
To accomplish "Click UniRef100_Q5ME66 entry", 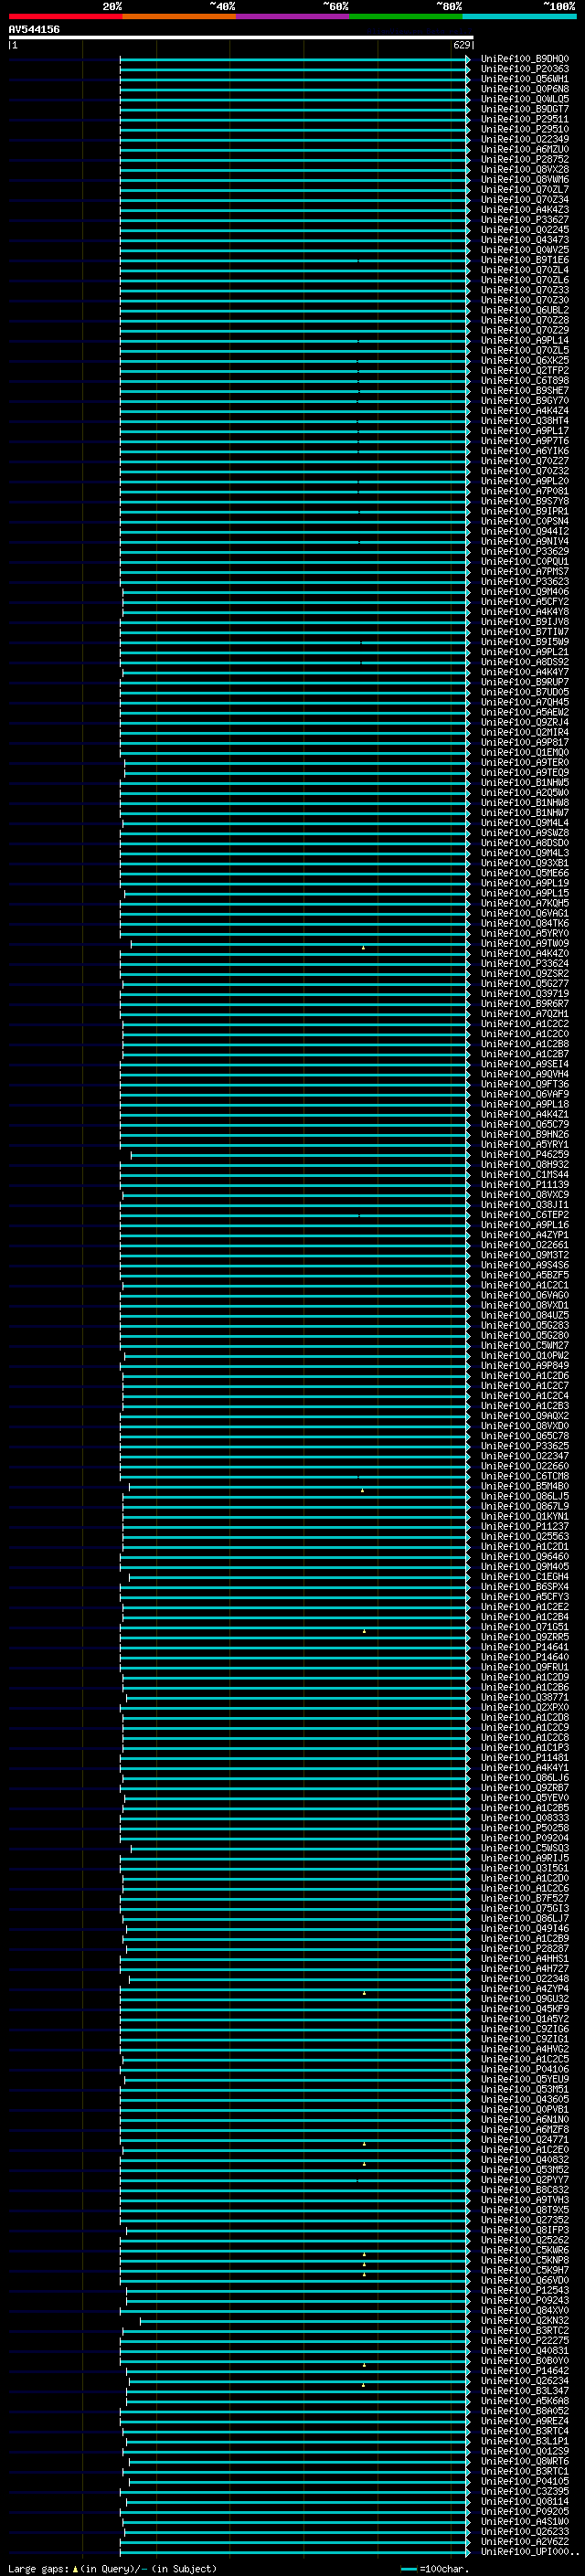I will coord(524,873).
